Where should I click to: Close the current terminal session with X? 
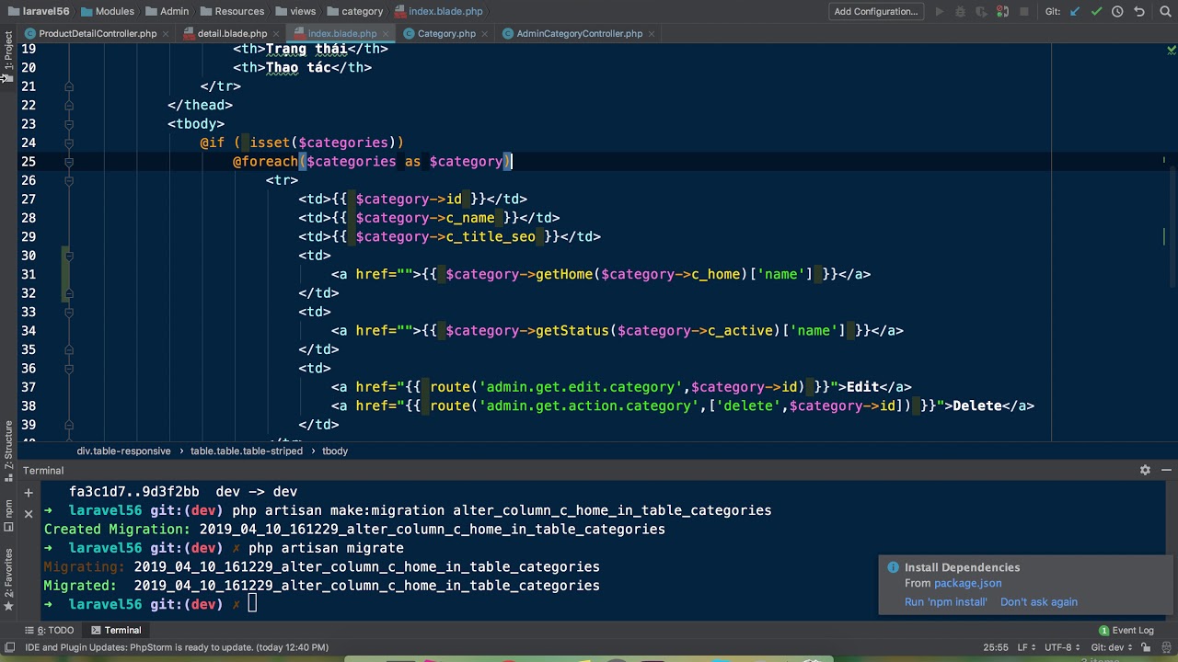(x=29, y=514)
